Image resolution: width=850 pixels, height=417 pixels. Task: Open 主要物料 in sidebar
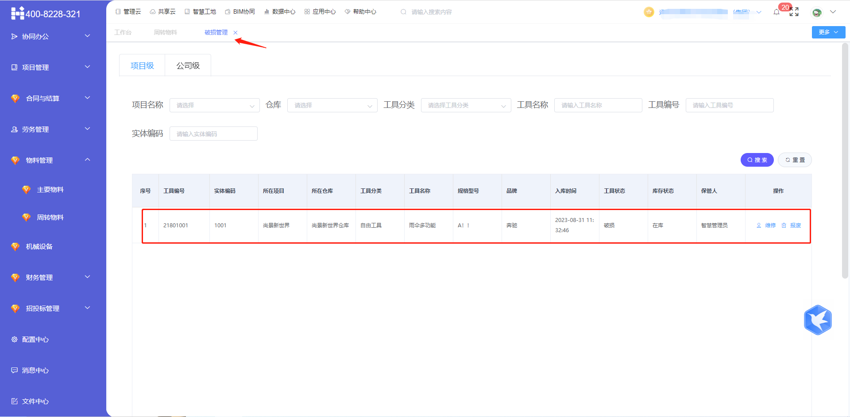point(50,190)
